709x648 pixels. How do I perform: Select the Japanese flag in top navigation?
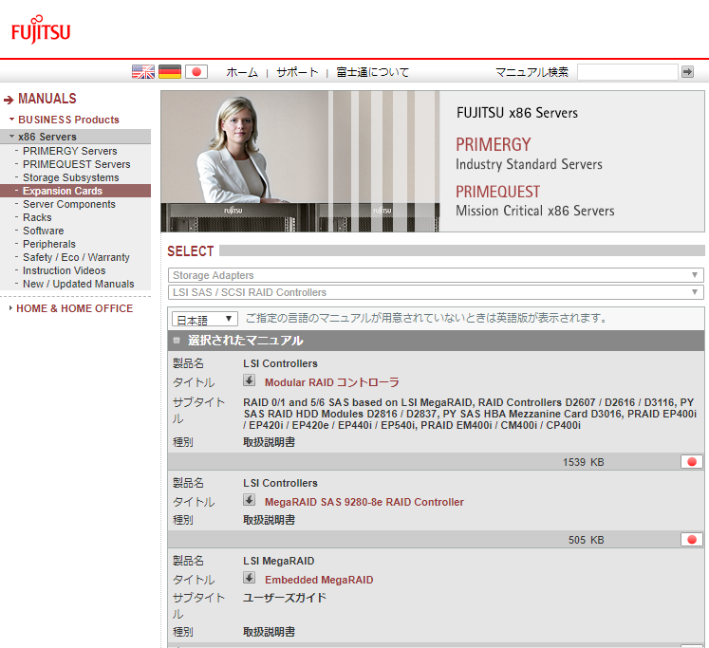click(196, 72)
